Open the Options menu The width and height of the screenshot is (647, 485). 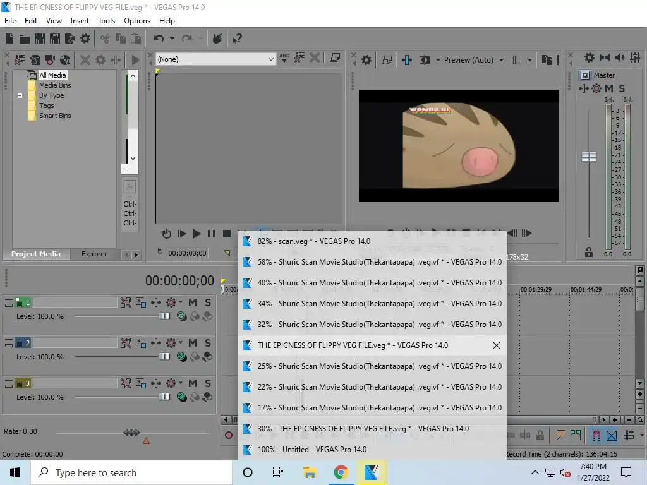[137, 21]
